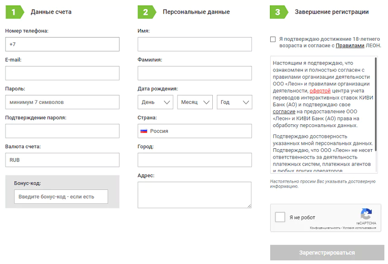
Task: Click the reCAPTCHA logo icon
Action: point(366,214)
